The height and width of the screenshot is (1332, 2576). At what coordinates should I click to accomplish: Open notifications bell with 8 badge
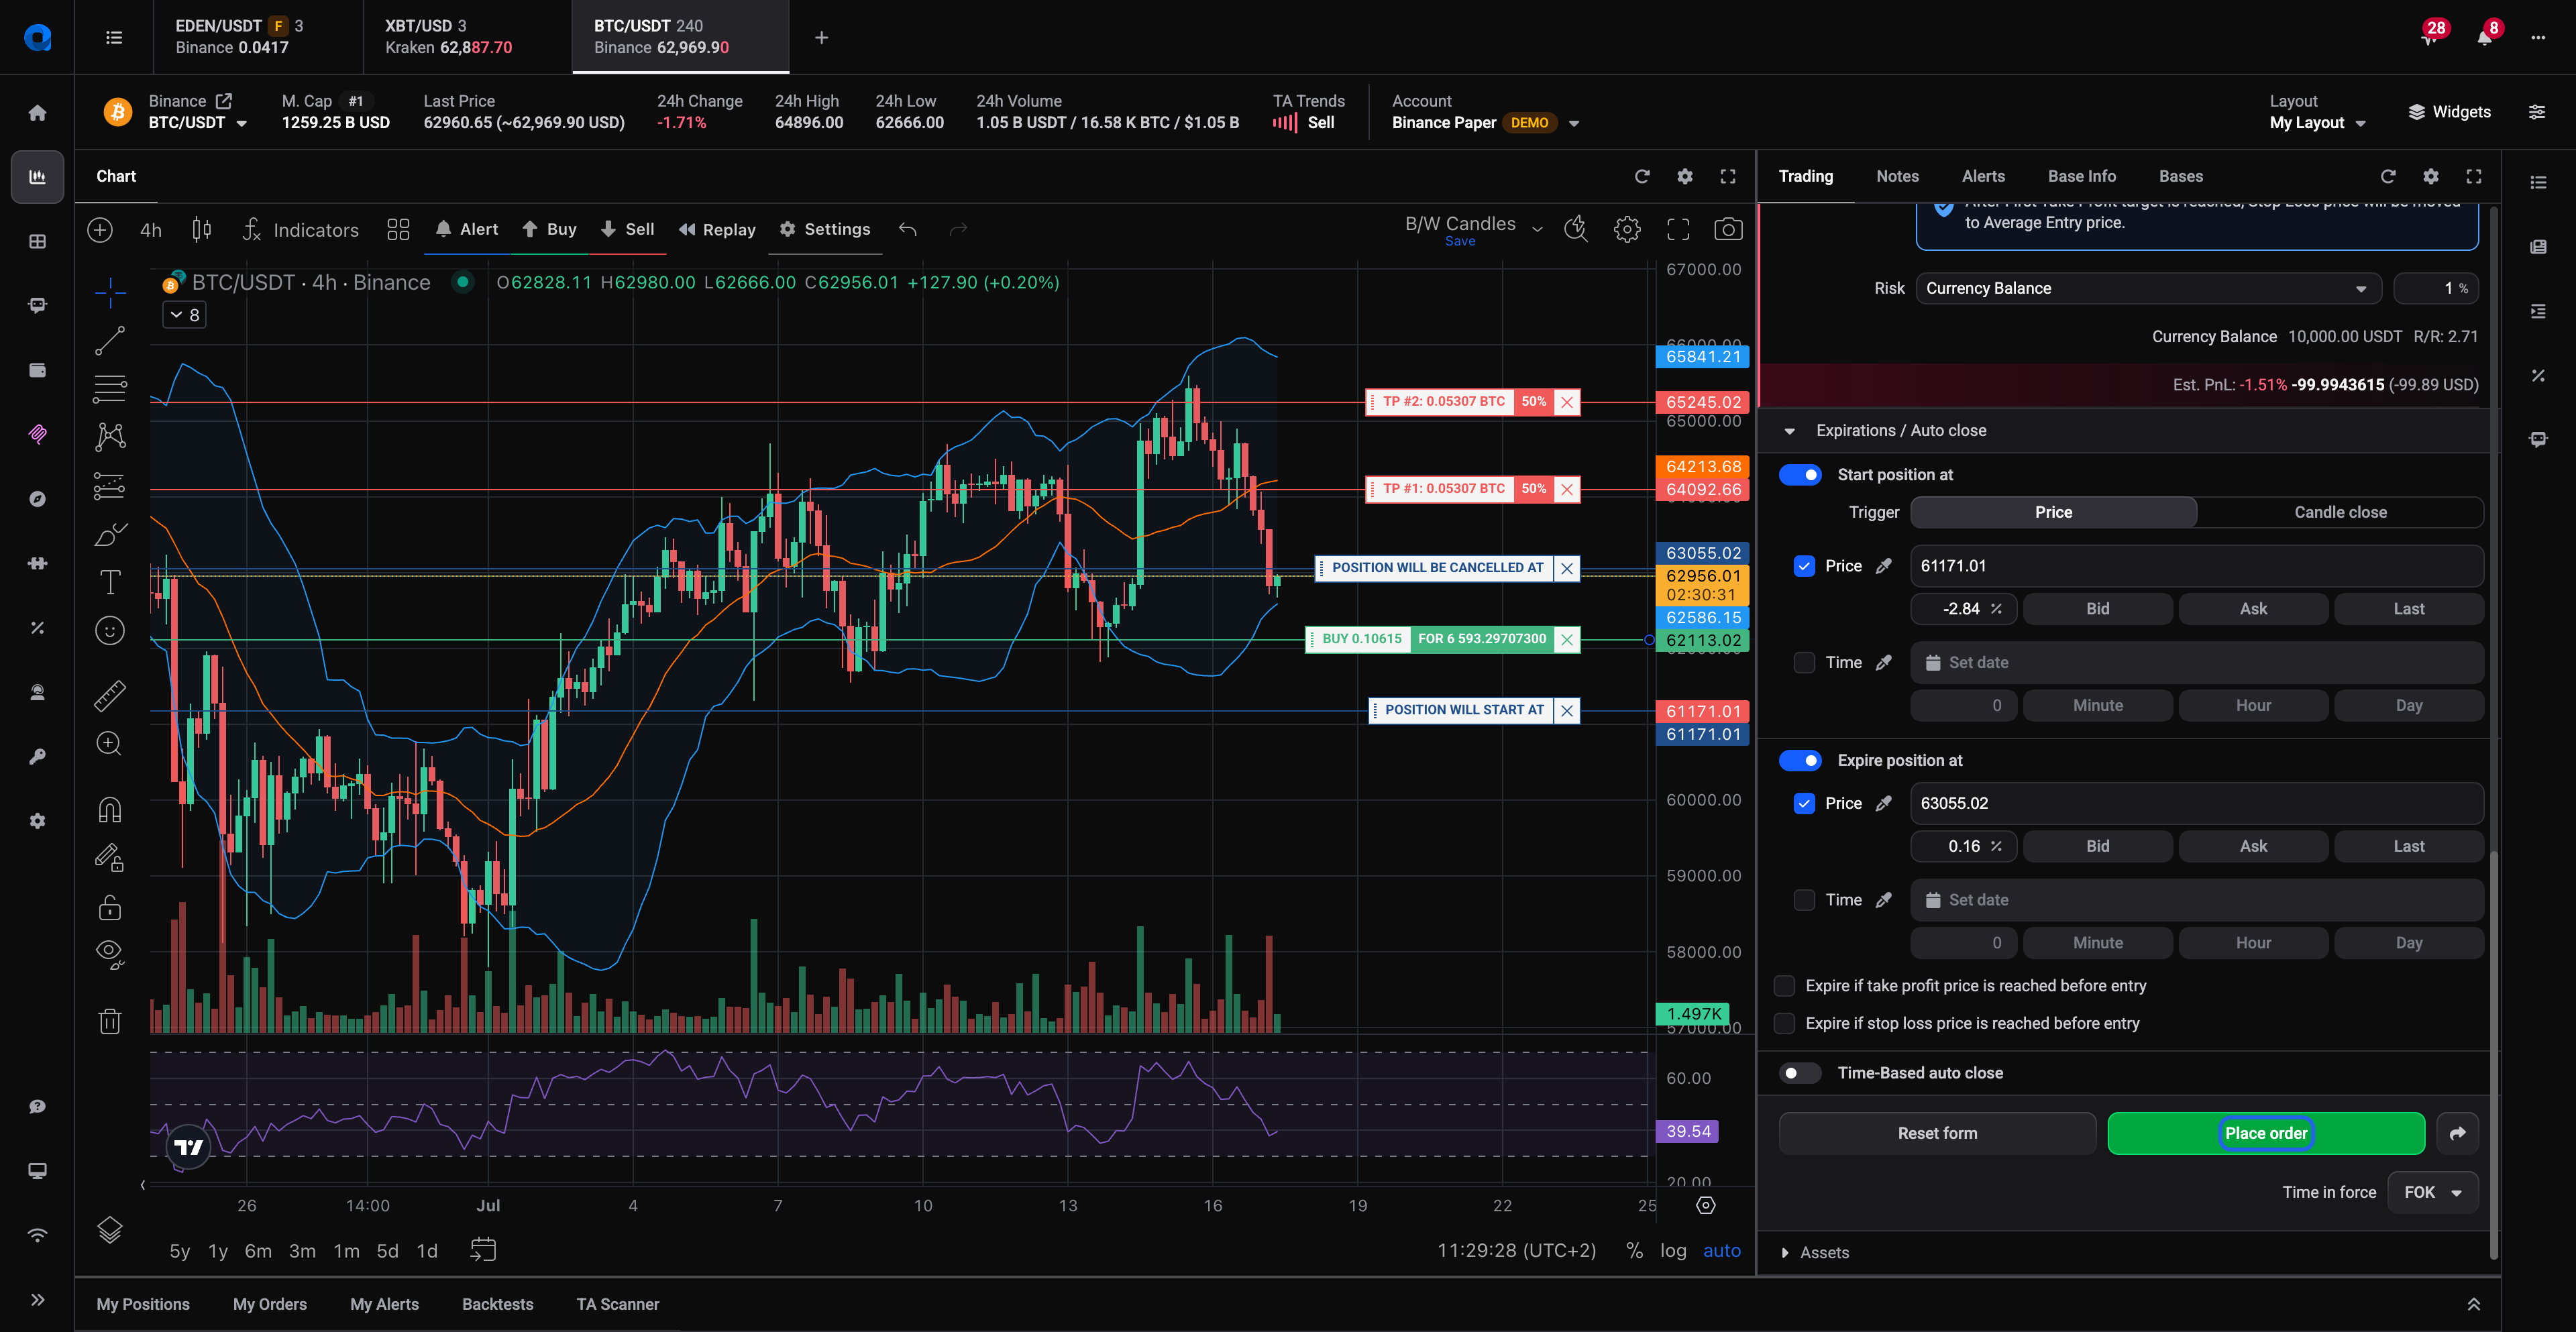(2485, 37)
